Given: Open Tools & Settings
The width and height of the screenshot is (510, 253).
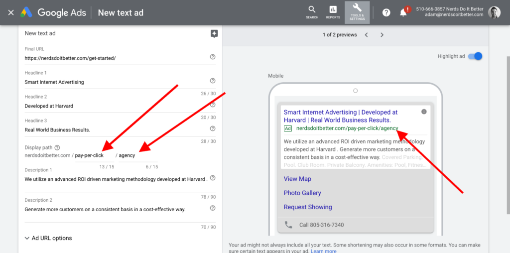Looking at the screenshot, I should 357,12.
